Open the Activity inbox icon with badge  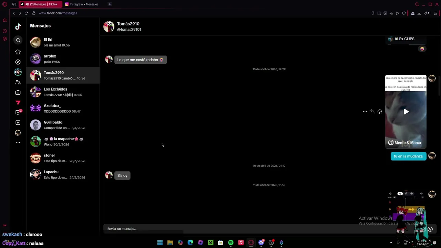pyautogui.click(x=18, y=112)
